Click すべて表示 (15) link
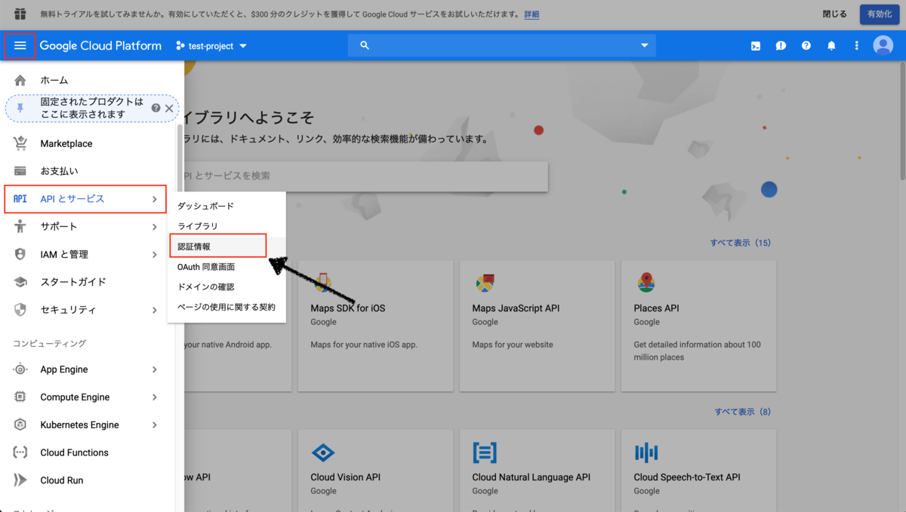Viewport: 906px width, 512px height. pos(740,243)
